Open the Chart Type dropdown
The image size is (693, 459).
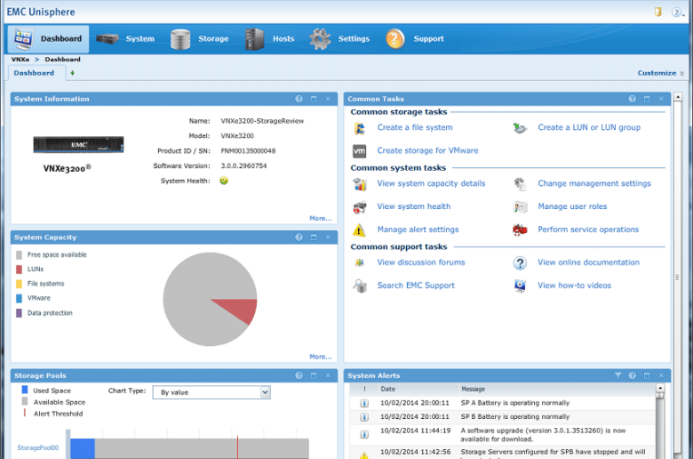[211, 392]
